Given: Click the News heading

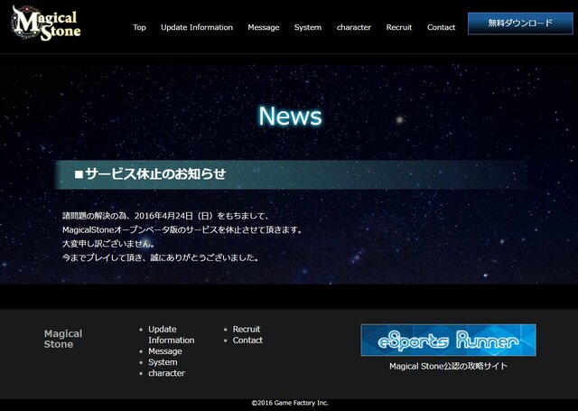Looking at the screenshot, I should pyautogui.click(x=290, y=117).
